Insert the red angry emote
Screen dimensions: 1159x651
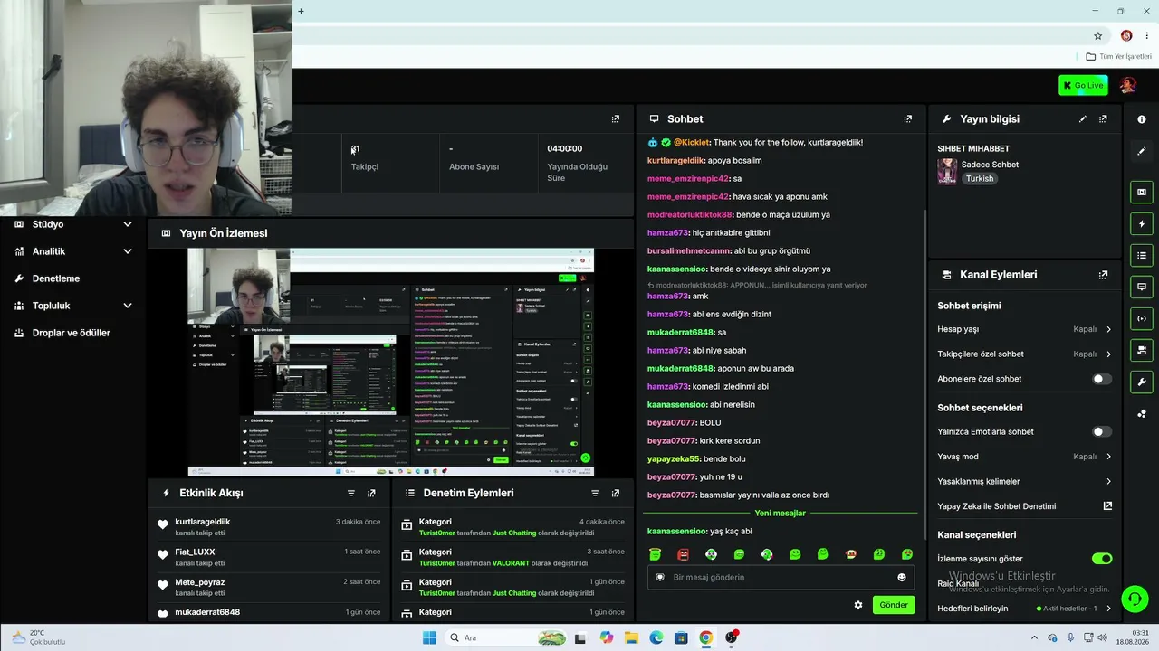(x=684, y=554)
